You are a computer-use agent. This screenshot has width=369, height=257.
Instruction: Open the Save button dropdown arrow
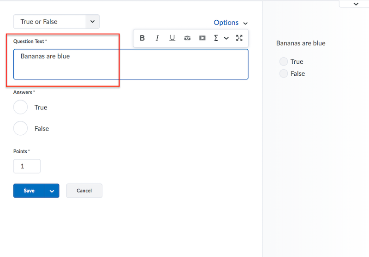52,191
